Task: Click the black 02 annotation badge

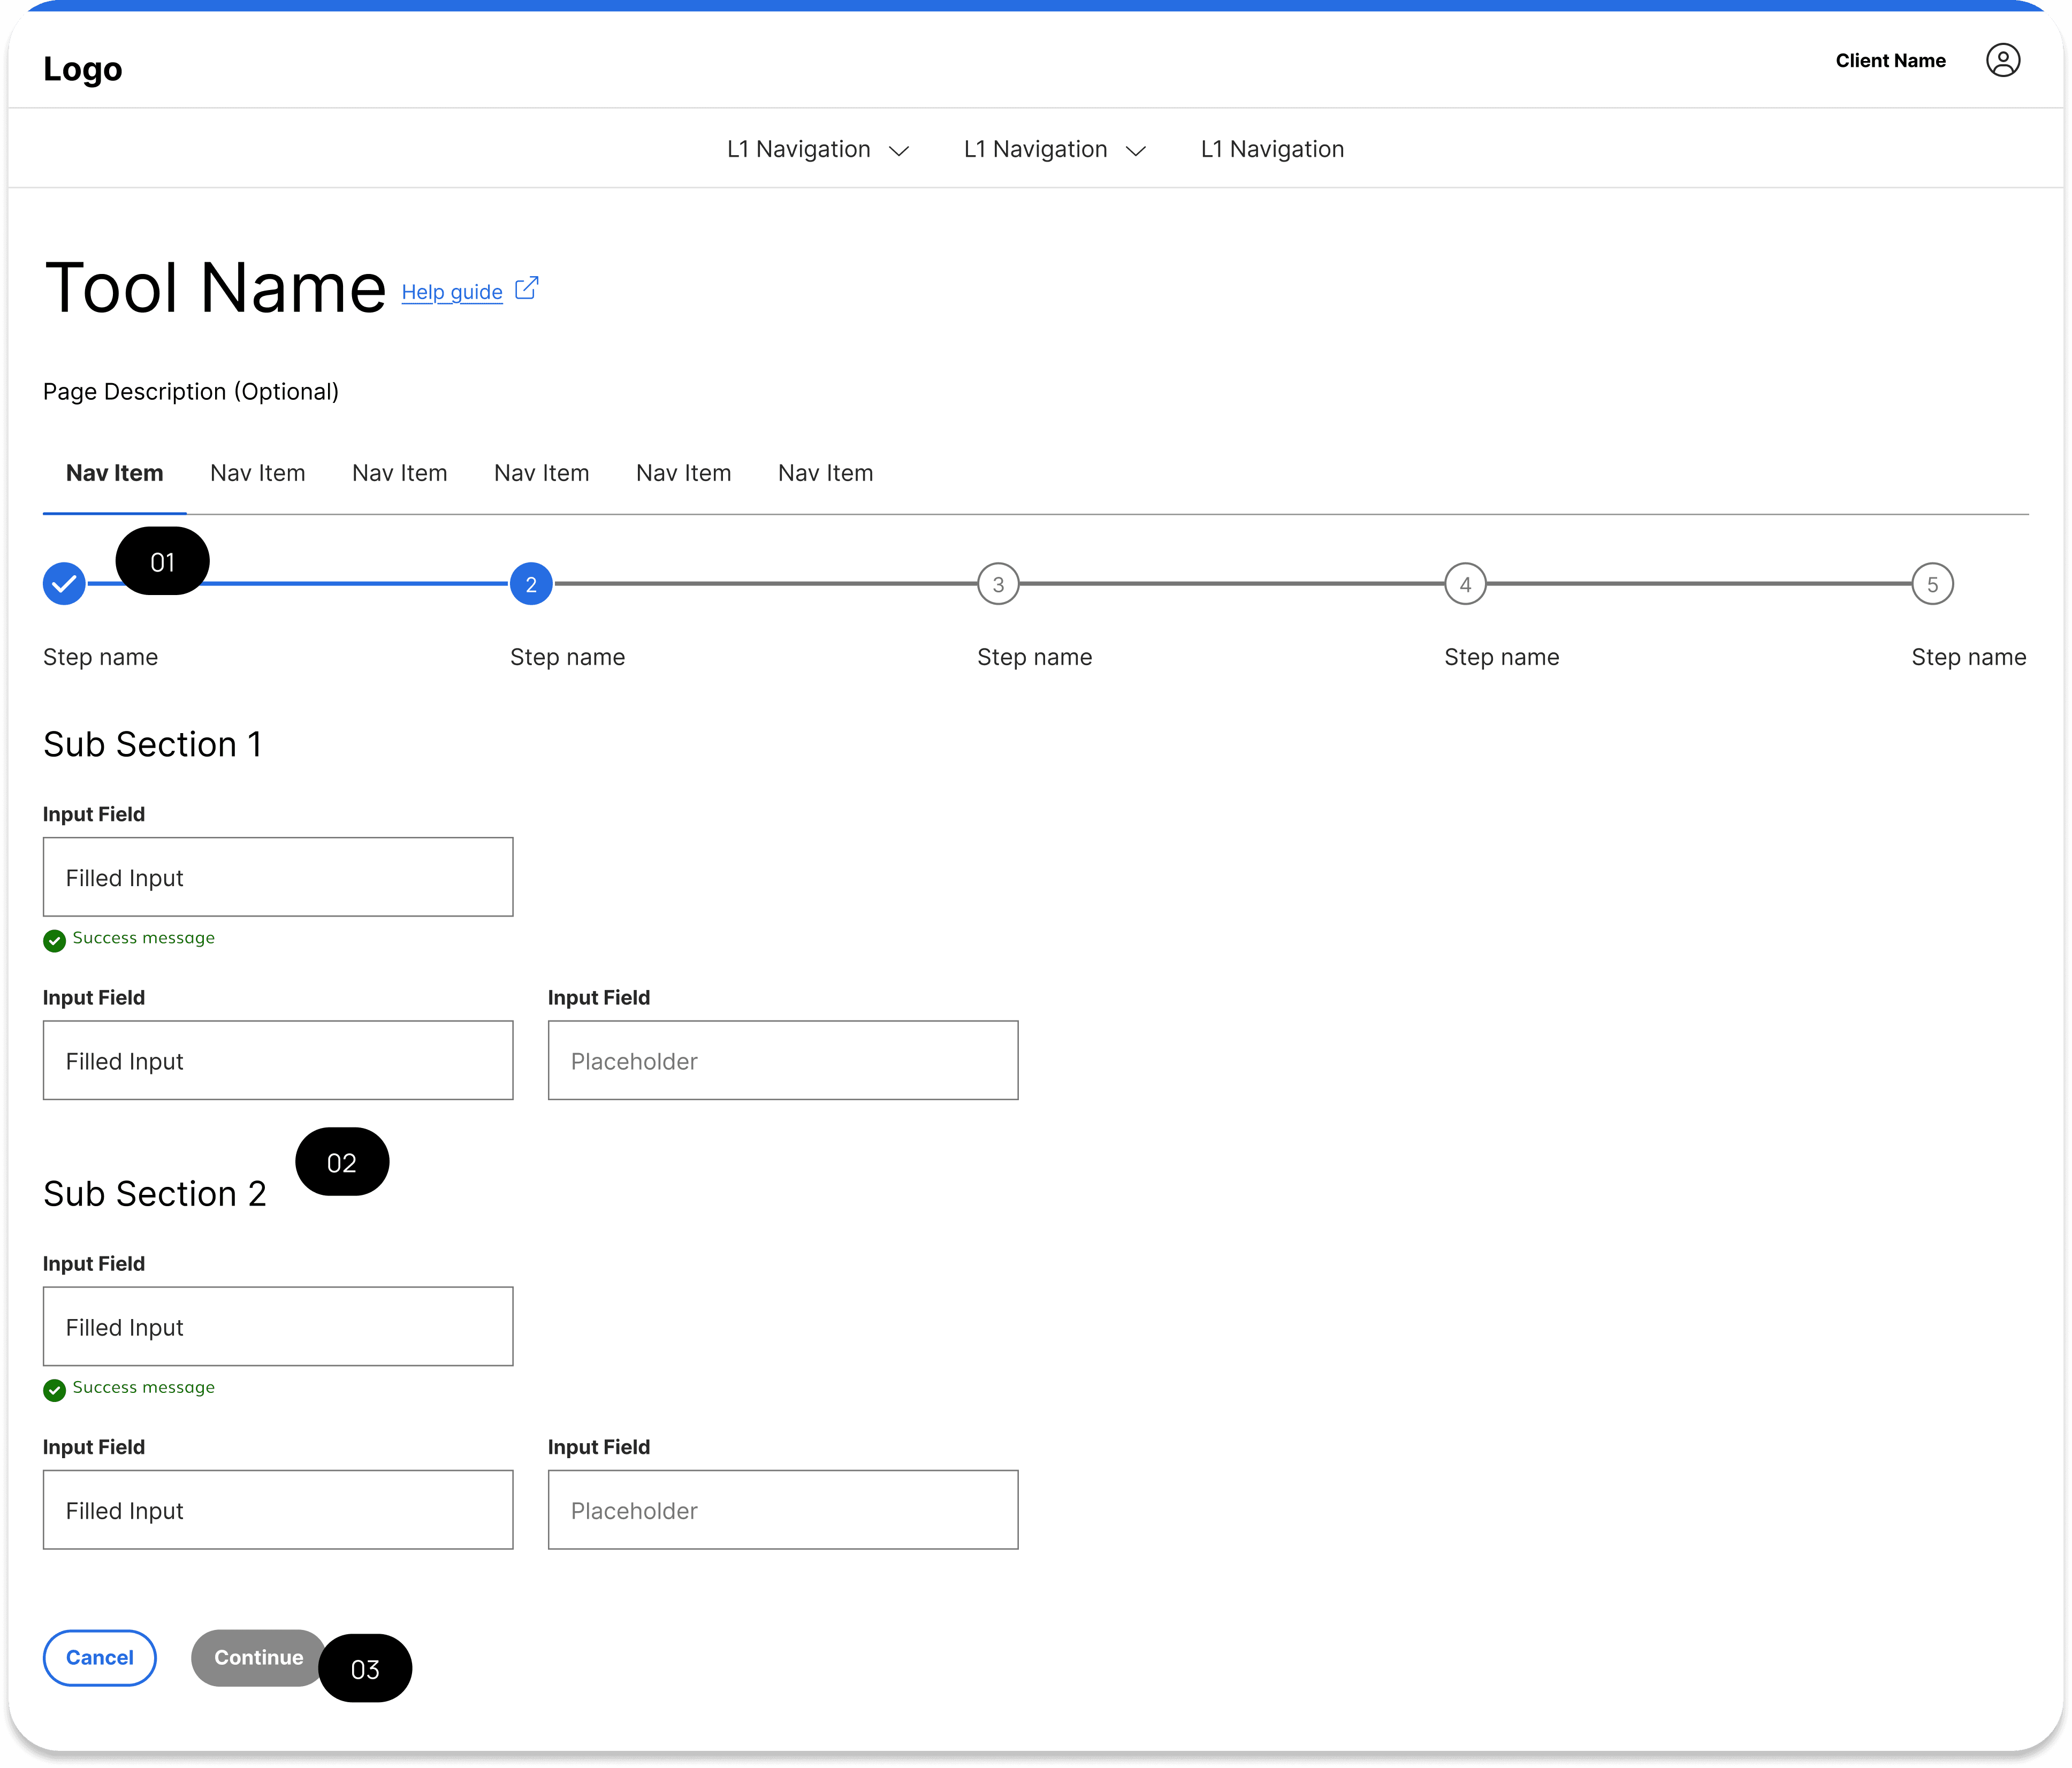Action: (342, 1162)
